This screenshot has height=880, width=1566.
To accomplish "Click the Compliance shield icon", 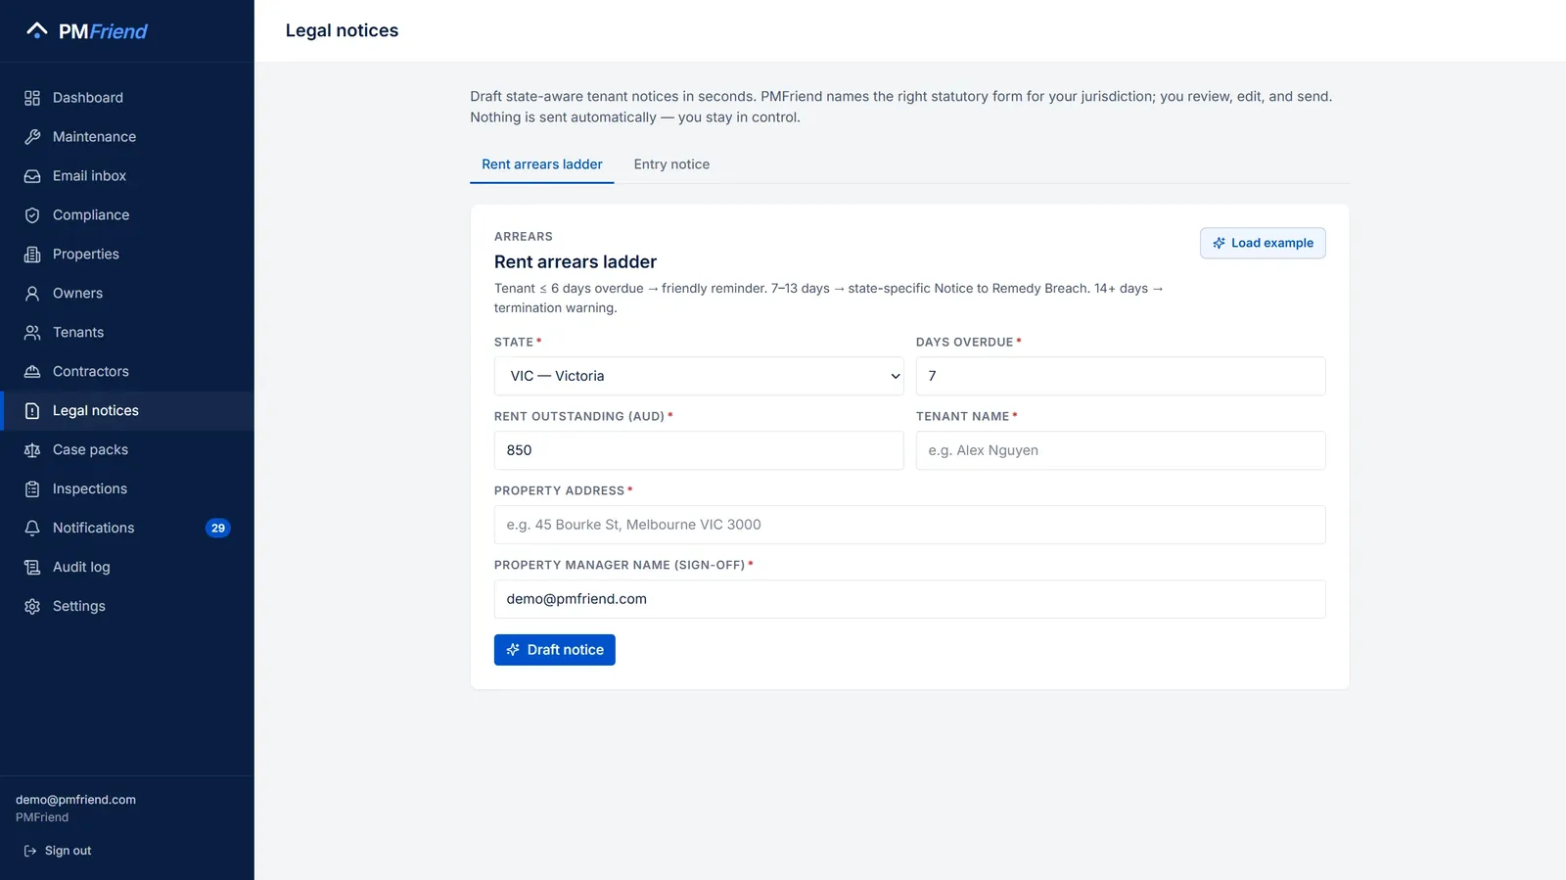I will pyautogui.click(x=32, y=215).
